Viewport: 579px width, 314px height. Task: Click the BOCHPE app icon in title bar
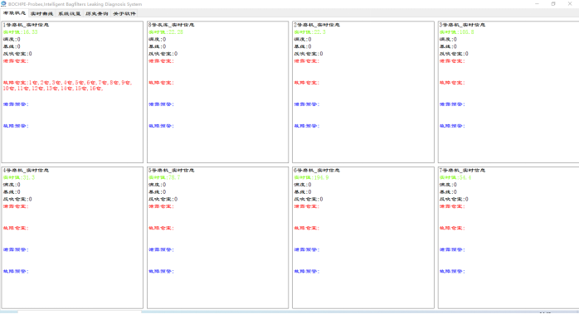[3, 3]
